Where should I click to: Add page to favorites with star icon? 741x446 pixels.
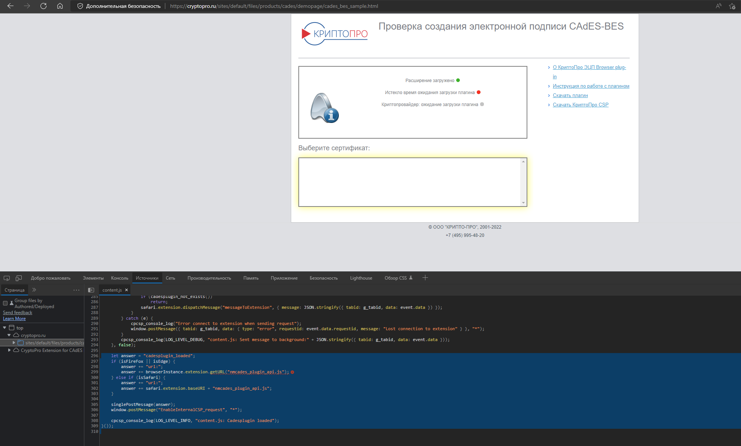(732, 6)
